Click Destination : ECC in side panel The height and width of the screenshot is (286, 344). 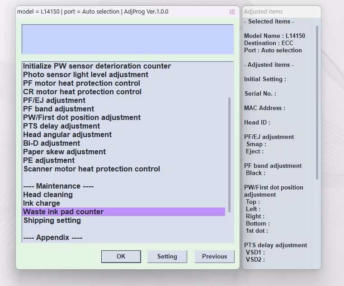coord(269,43)
